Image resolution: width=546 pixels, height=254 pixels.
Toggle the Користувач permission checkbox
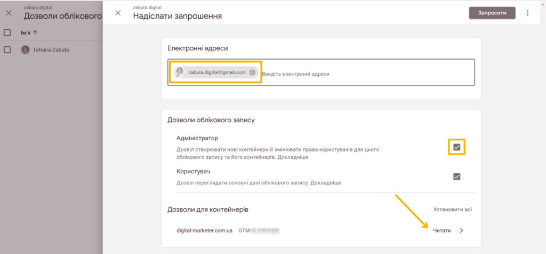click(457, 176)
